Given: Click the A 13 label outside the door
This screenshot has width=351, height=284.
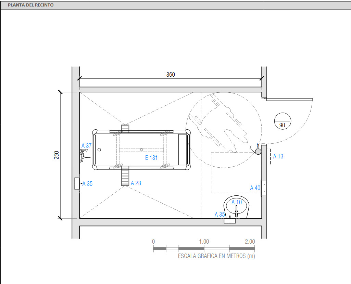Looking at the screenshot, I should pos(278,156).
